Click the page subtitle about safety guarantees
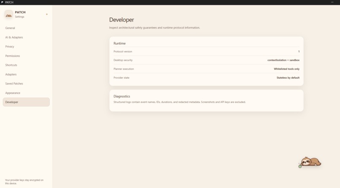 tap(154, 28)
